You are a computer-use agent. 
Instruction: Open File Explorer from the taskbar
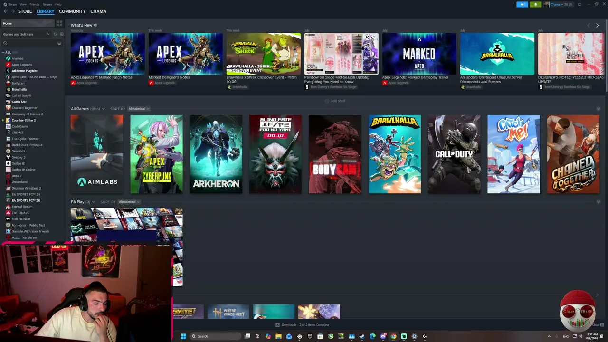click(278, 336)
